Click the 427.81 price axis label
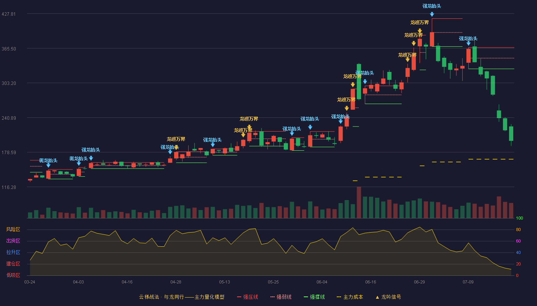Image resolution: width=537 pixels, height=306 pixels. 8,14
